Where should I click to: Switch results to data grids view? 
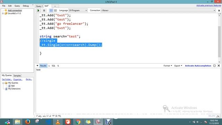click(55, 10)
